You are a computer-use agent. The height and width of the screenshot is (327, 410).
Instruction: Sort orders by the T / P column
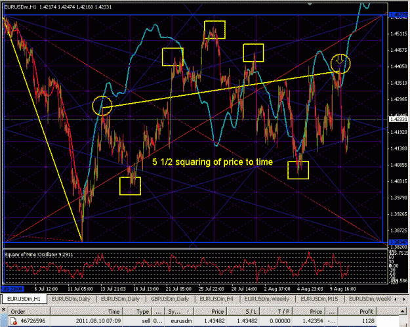[276, 311]
